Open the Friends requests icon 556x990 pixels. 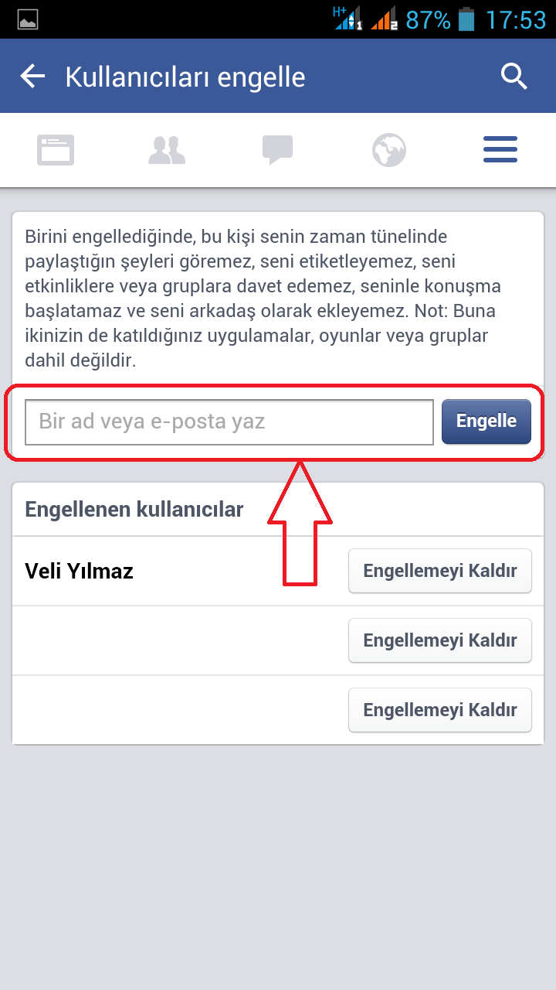click(x=167, y=149)
